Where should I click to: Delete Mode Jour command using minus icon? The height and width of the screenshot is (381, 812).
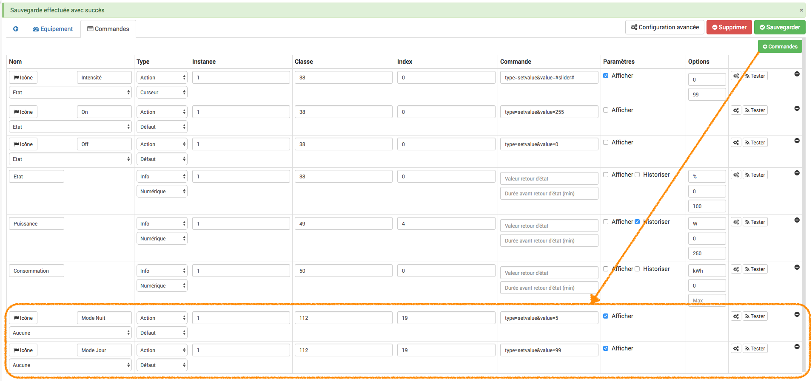click(797, 347)
